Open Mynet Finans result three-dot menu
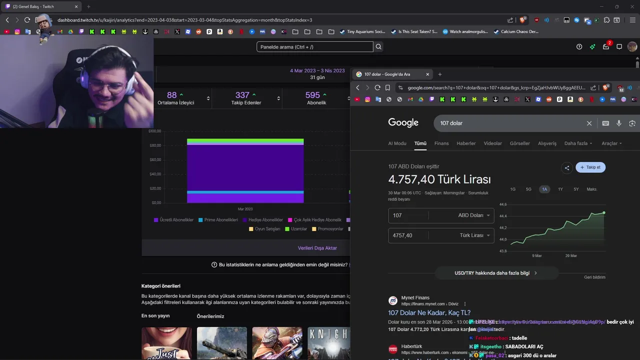The width and height of the screenshot is (640, 360). [465, 304]
